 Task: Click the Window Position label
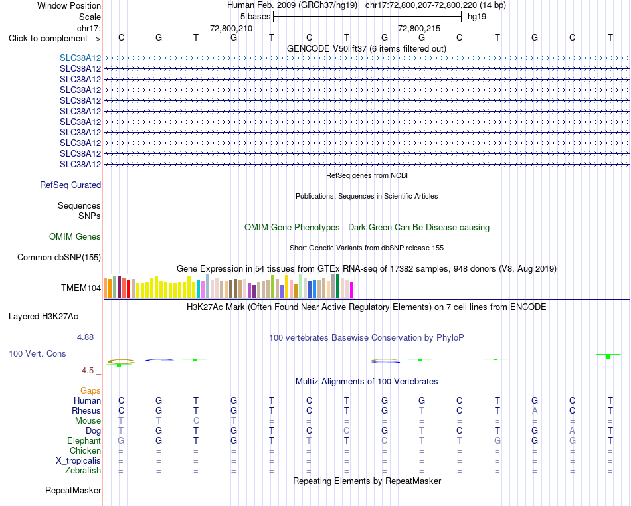coord(69,5)
